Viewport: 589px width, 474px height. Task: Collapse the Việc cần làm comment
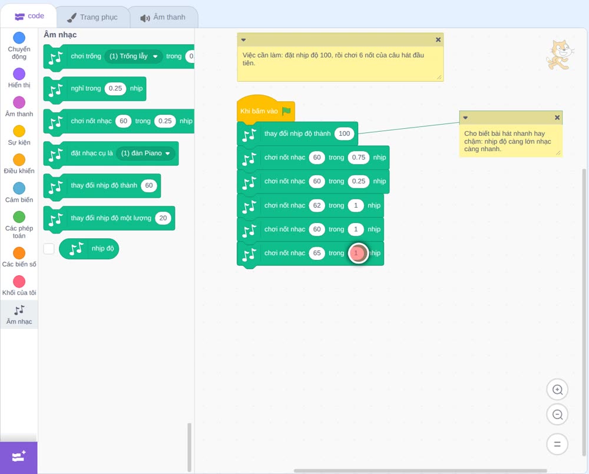243,39
